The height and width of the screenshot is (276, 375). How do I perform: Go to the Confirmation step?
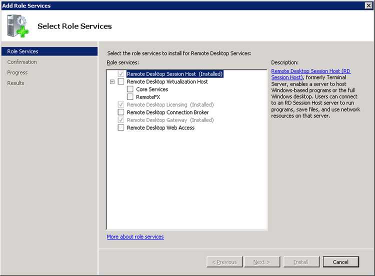[22, 62]
